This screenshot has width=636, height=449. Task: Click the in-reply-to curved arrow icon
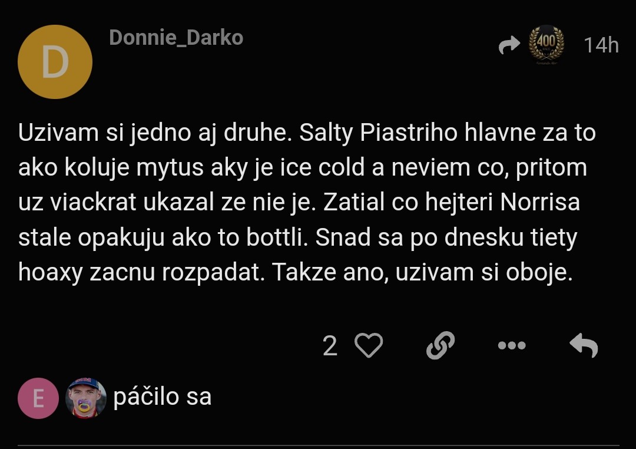coord(509,45)
